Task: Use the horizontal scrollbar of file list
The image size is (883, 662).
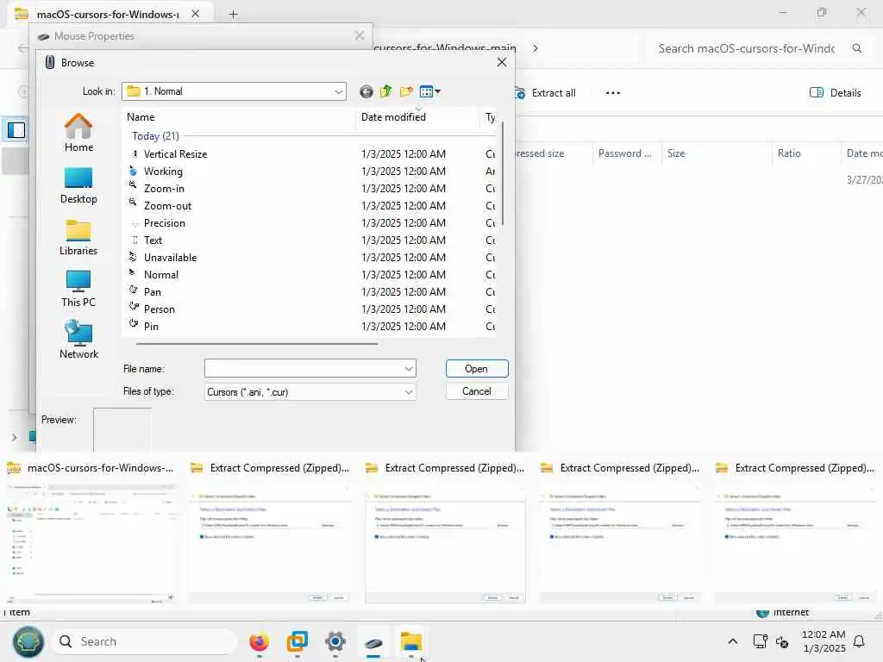Action: pyautogui.click(x=257, y=343)
